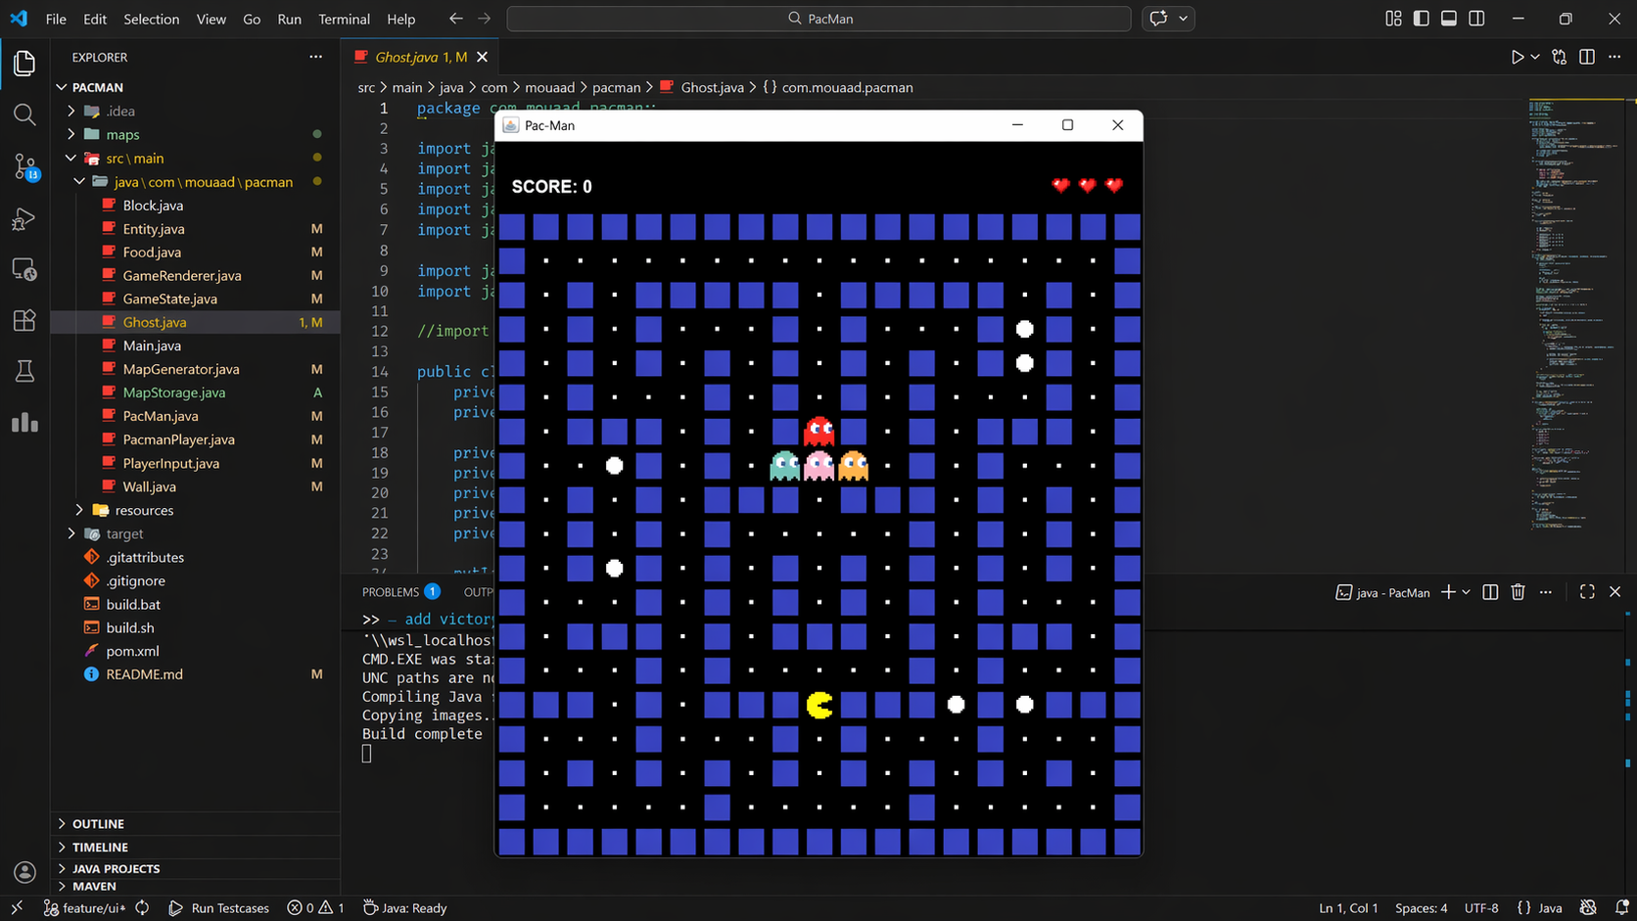
Task: Toggle the bottom Panel visibility
Action: 1449,19
